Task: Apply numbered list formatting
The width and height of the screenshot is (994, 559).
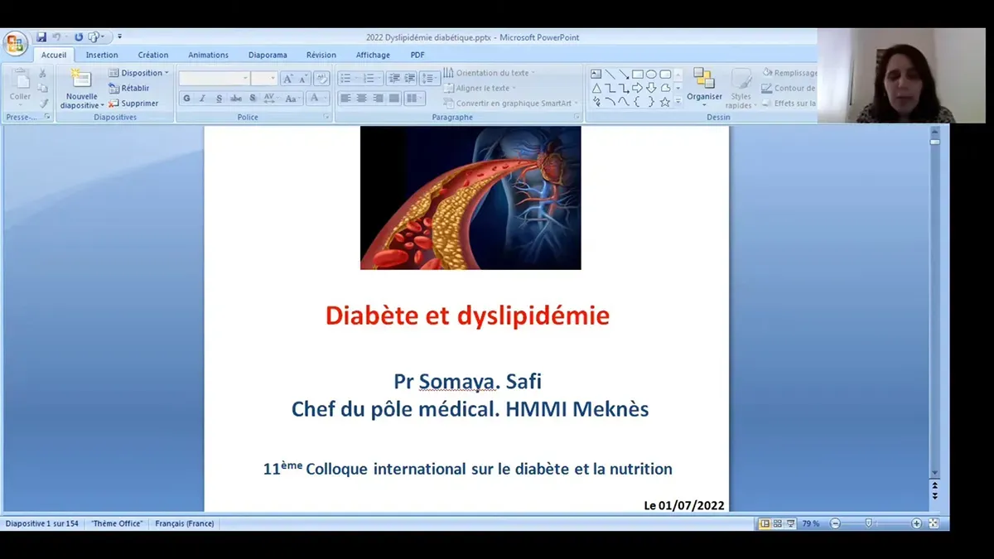Action: (371, 79)
